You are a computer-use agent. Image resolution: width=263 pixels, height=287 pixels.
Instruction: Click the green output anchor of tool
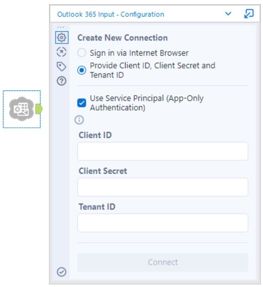click(39, 109)
